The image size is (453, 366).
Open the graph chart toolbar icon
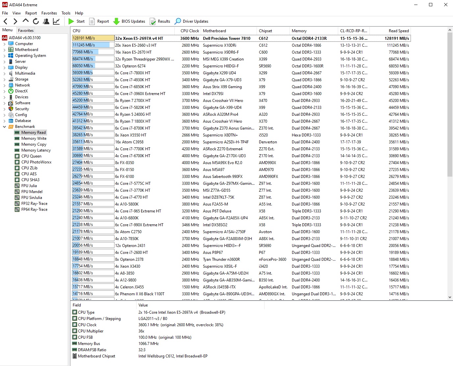[x=56, y=21]
